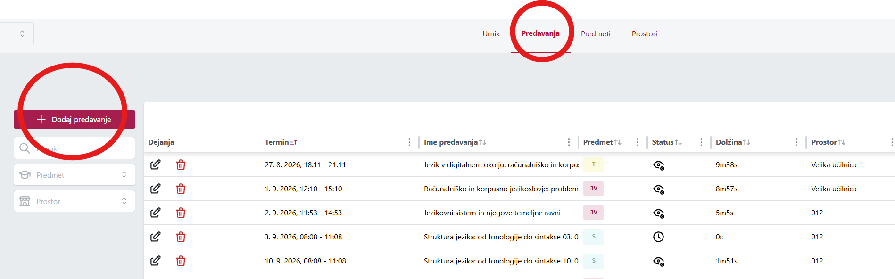The image size is (895, 279).
Task: Click clock status icon for 0s lecture
Action: 659,237
